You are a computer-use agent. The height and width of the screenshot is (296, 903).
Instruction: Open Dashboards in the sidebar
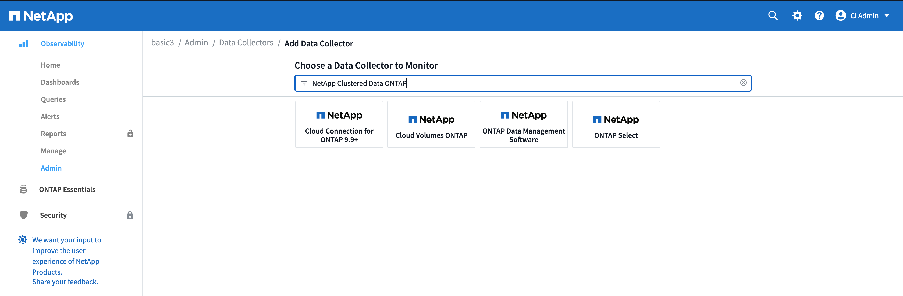click(x=60, y=82)
